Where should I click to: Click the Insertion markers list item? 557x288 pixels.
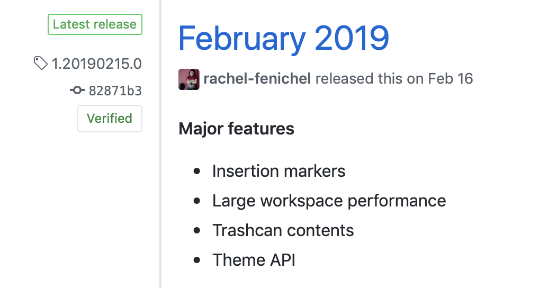(x=278, y=171)
